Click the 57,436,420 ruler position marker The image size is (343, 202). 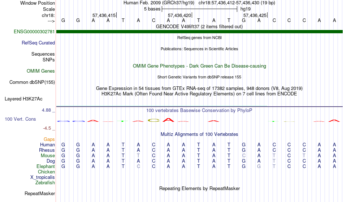(x=180, y=15)
